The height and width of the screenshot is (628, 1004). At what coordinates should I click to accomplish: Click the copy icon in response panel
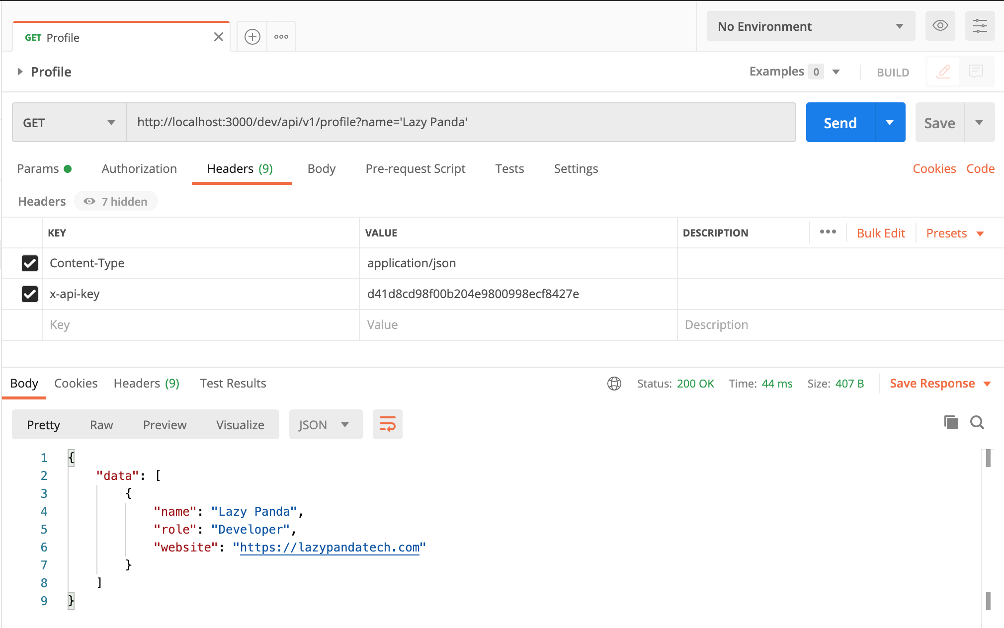coord(951,423)
